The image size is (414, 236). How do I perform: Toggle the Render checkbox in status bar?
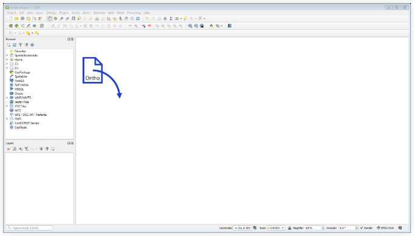(x=361, y=228)
